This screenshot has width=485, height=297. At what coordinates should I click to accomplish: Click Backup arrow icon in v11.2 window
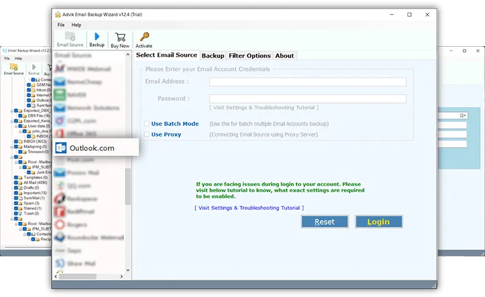click(x=34, y=67)
